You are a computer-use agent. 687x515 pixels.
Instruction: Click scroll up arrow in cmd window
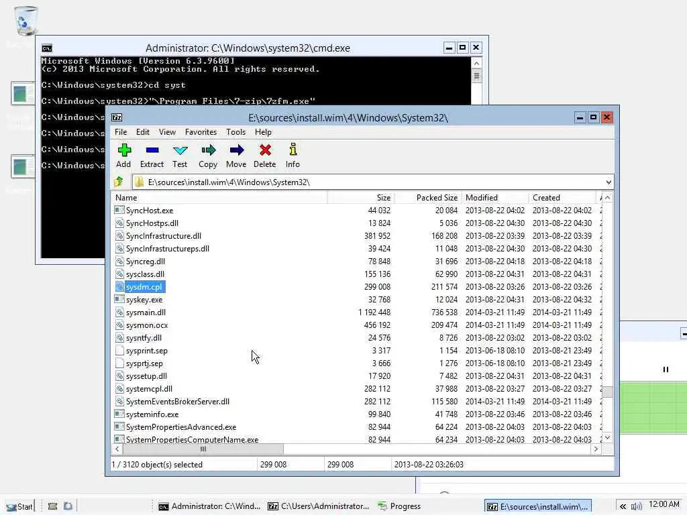click(x=476, y=63)
